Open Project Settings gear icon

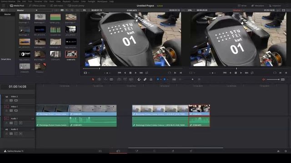point(286,151)
